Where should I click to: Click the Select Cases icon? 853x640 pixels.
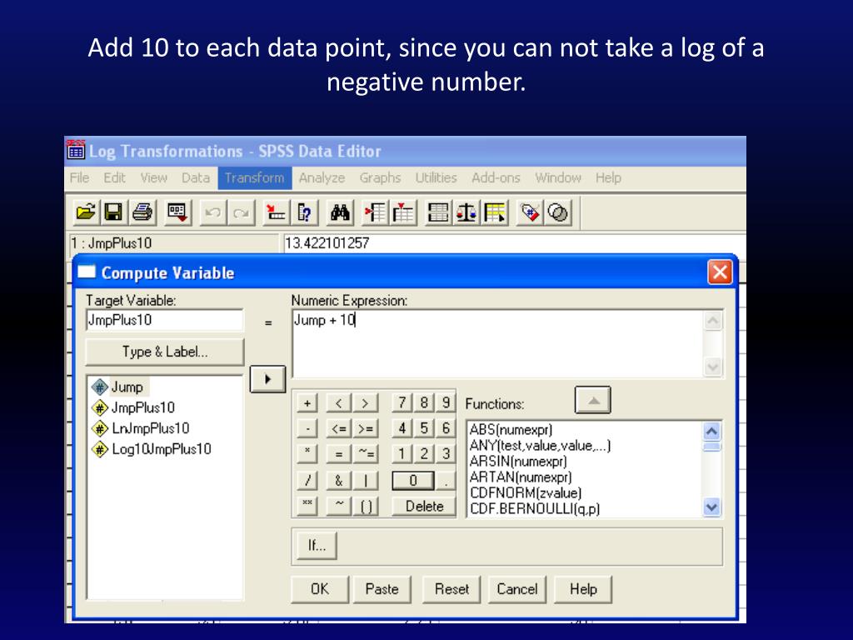(x=495, y=212)
